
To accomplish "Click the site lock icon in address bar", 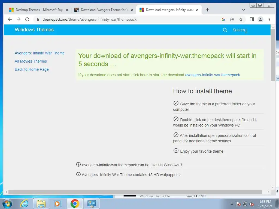I will click(x=38, y=19).
